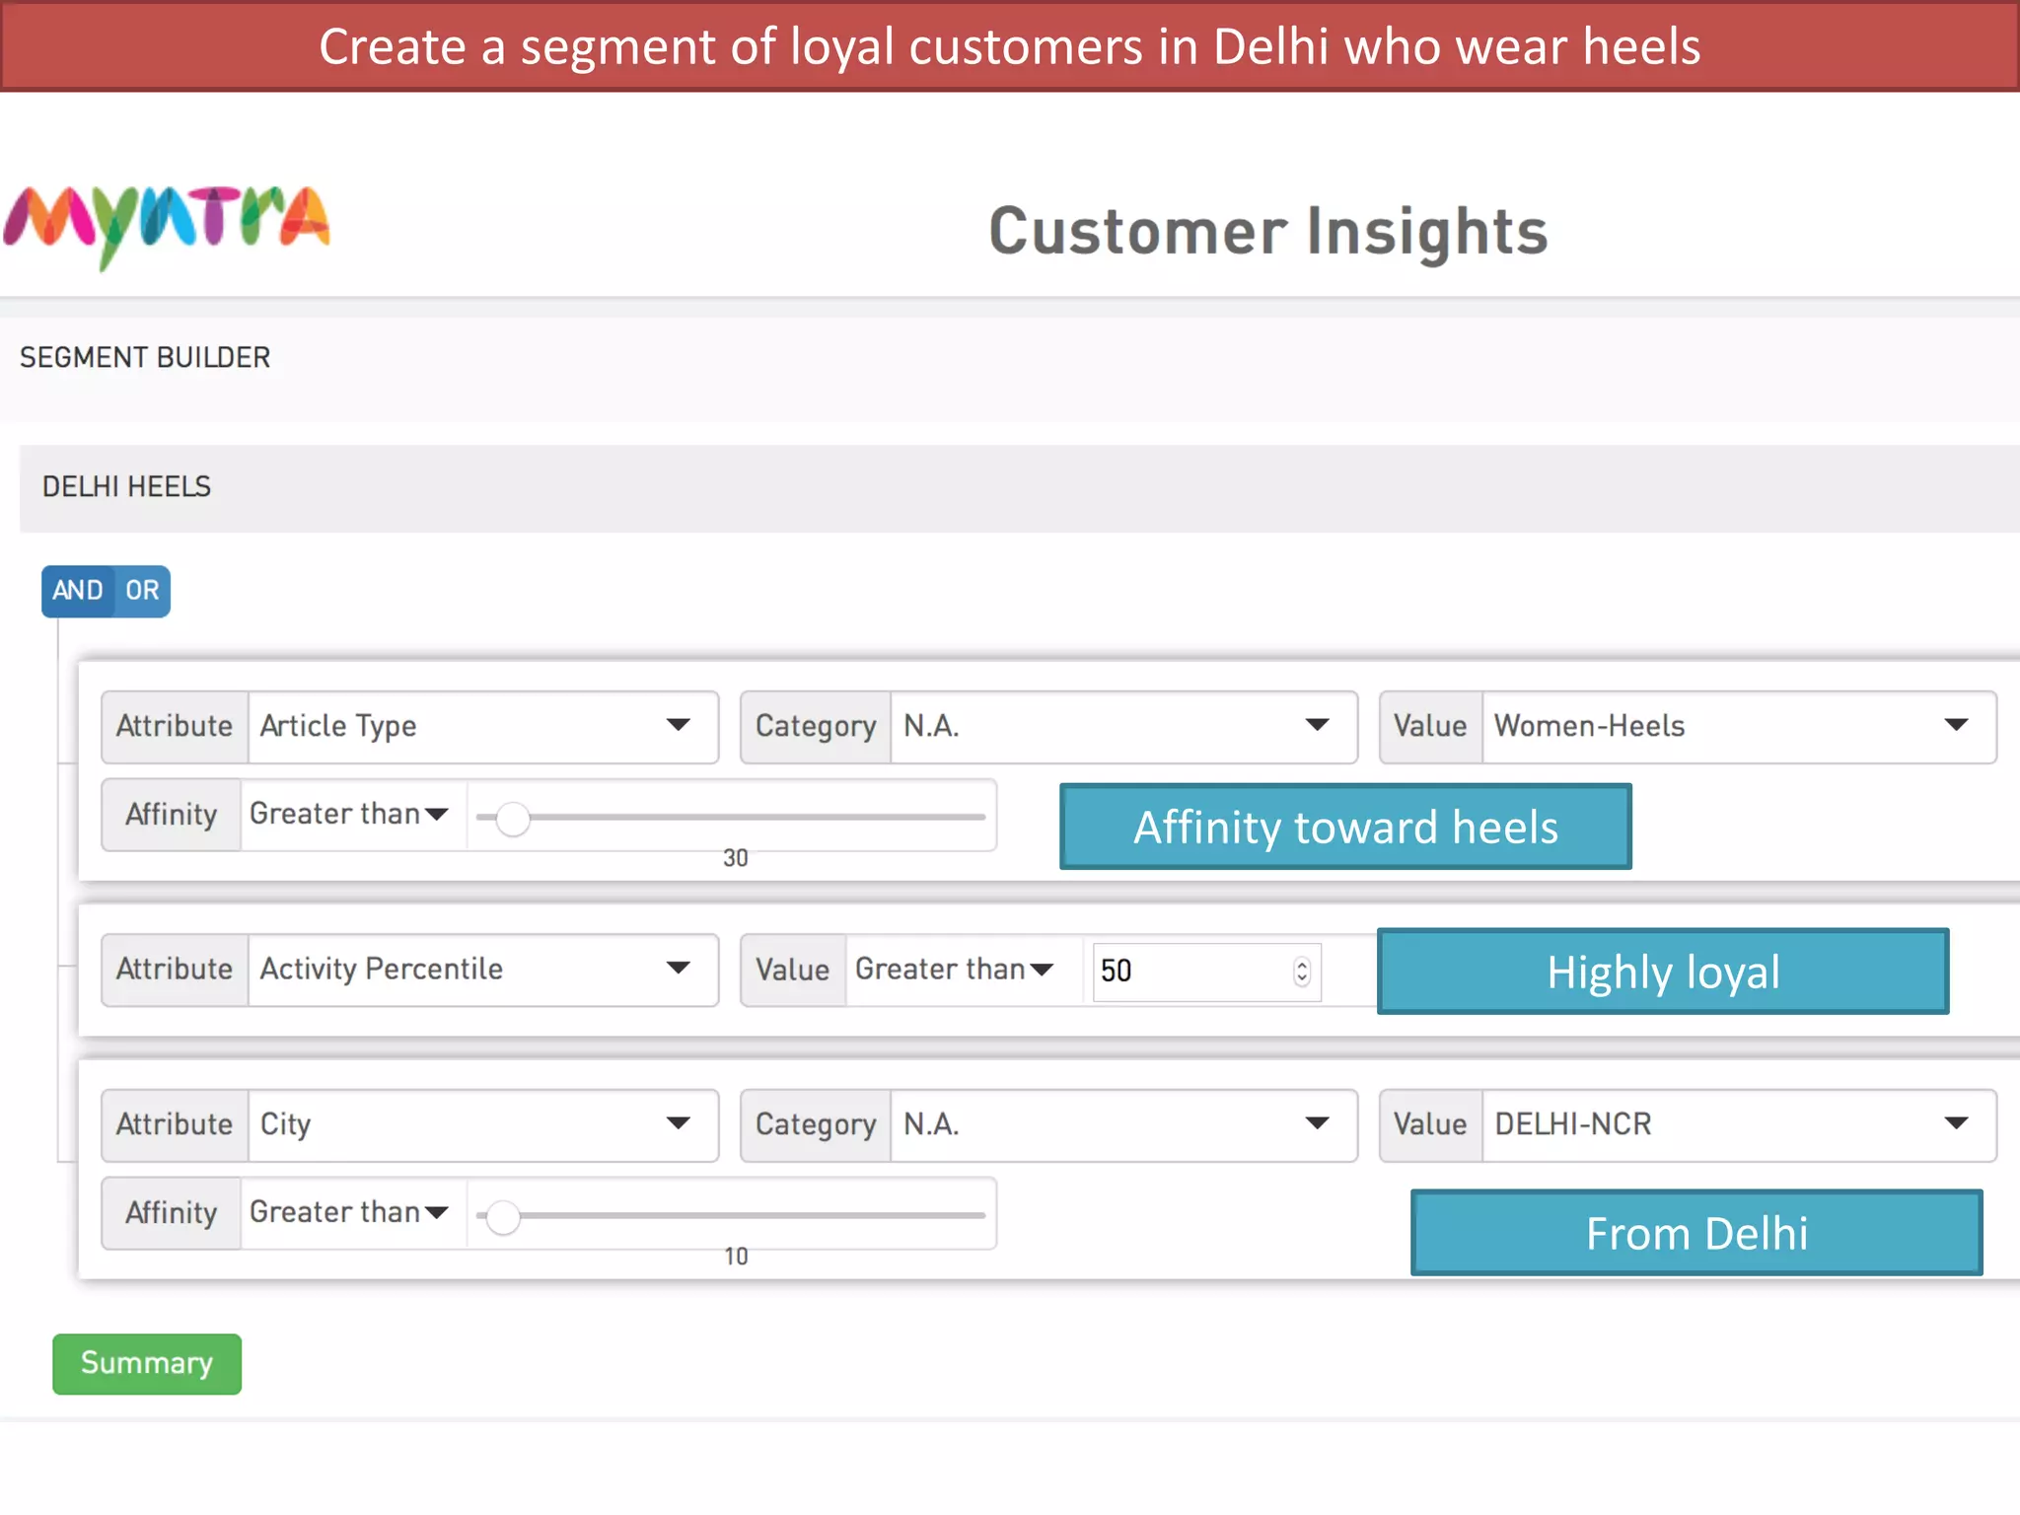
Task: Open the Activity Percentile attribute dropdown
Action: click(x=483, y=970)
